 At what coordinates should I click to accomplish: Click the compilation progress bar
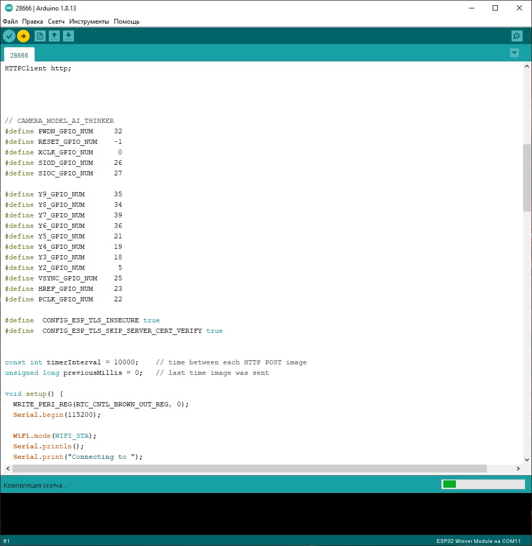tap(483, 484)
